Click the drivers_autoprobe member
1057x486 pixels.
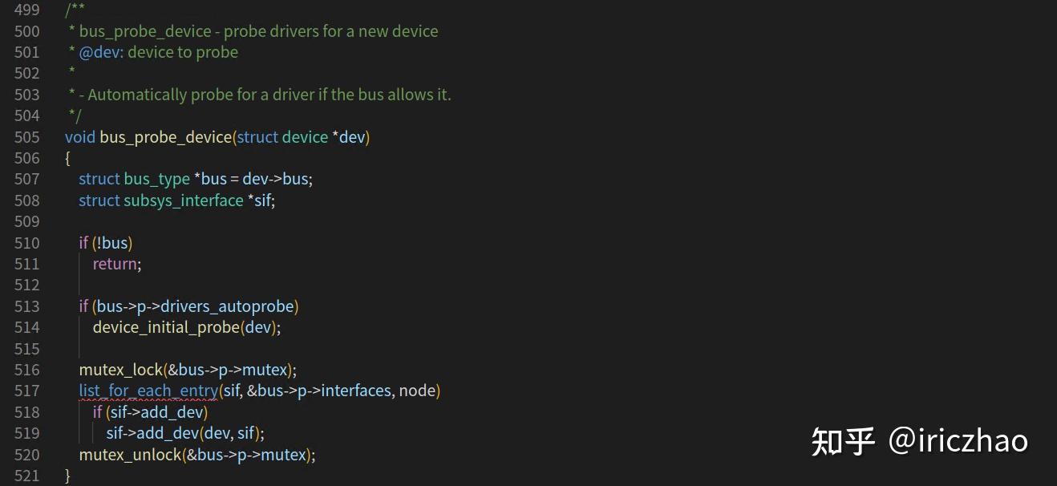[228, 306]
